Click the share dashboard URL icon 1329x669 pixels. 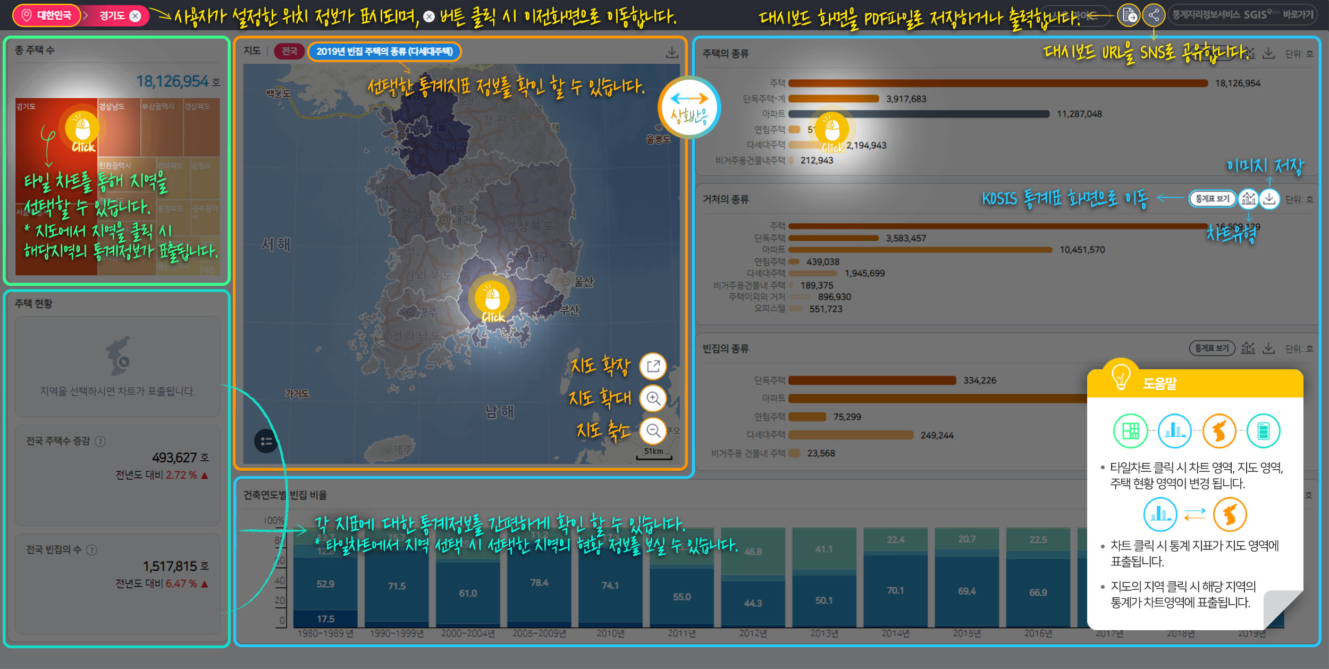point(1154,15)
